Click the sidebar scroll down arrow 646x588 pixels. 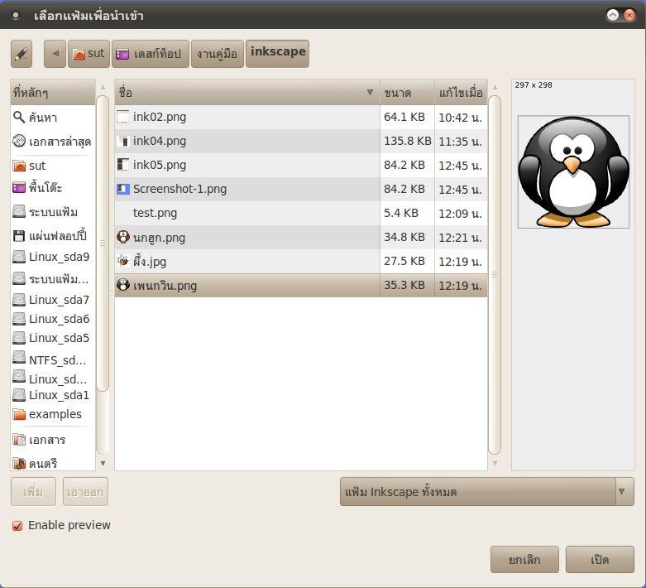click(103, 464)
